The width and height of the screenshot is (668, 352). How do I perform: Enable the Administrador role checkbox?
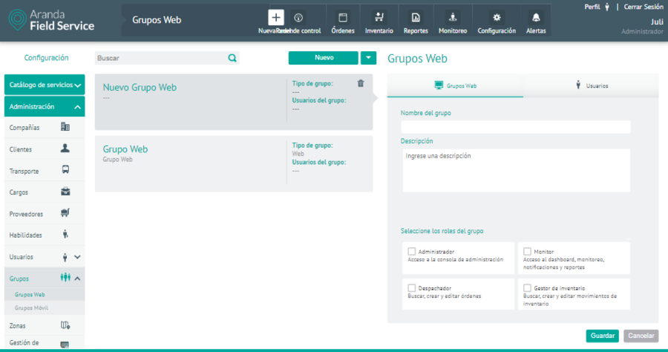tap(411, 252)
